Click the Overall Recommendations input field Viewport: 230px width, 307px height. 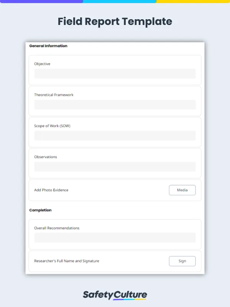pyautogui.click(x=115, y=238)
